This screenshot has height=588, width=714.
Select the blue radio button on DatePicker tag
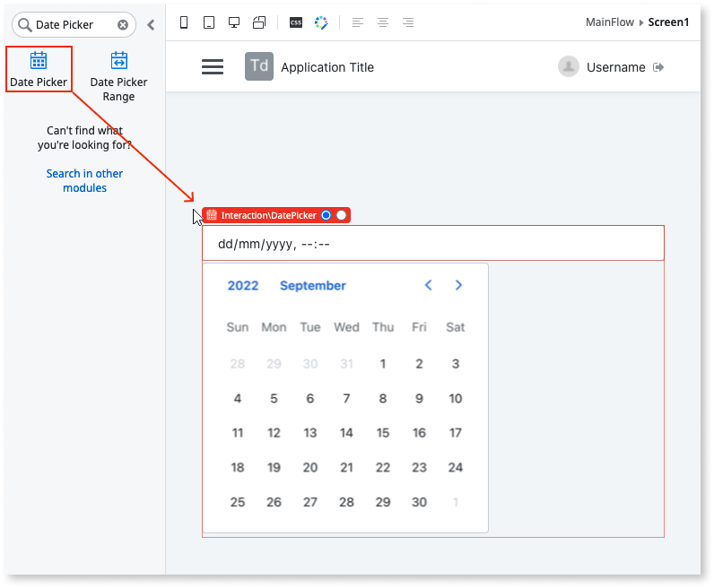(326, 215)
